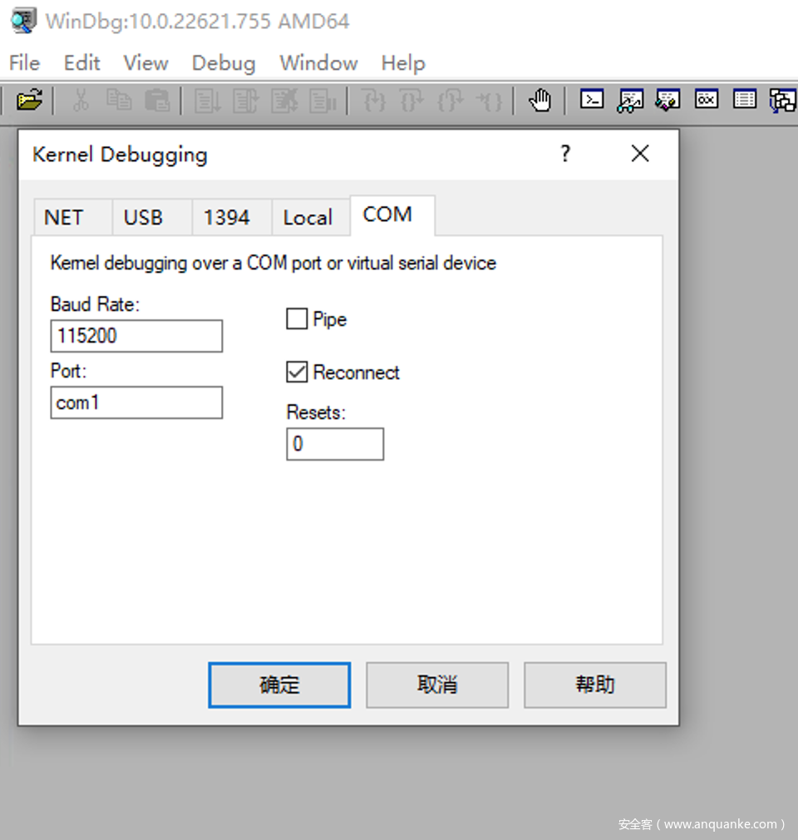
Task: Open the Registers window toolbar icon
Action: pyautogui.click(x=707, y=101)
